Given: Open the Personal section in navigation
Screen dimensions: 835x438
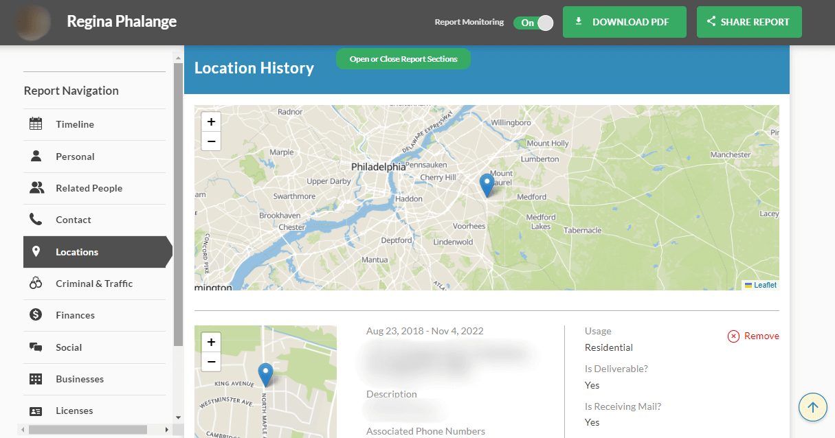Looking at the screenshot, I should pos(75,157).
